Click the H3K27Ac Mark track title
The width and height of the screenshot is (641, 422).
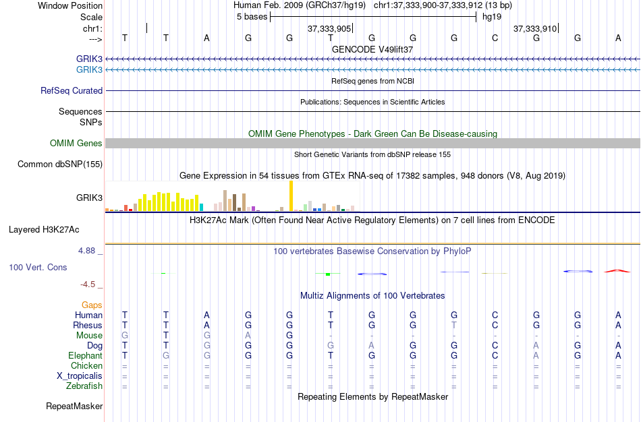click(372, 220)
